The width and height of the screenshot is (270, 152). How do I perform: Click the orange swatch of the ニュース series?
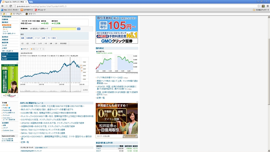(x=31, y=49)
